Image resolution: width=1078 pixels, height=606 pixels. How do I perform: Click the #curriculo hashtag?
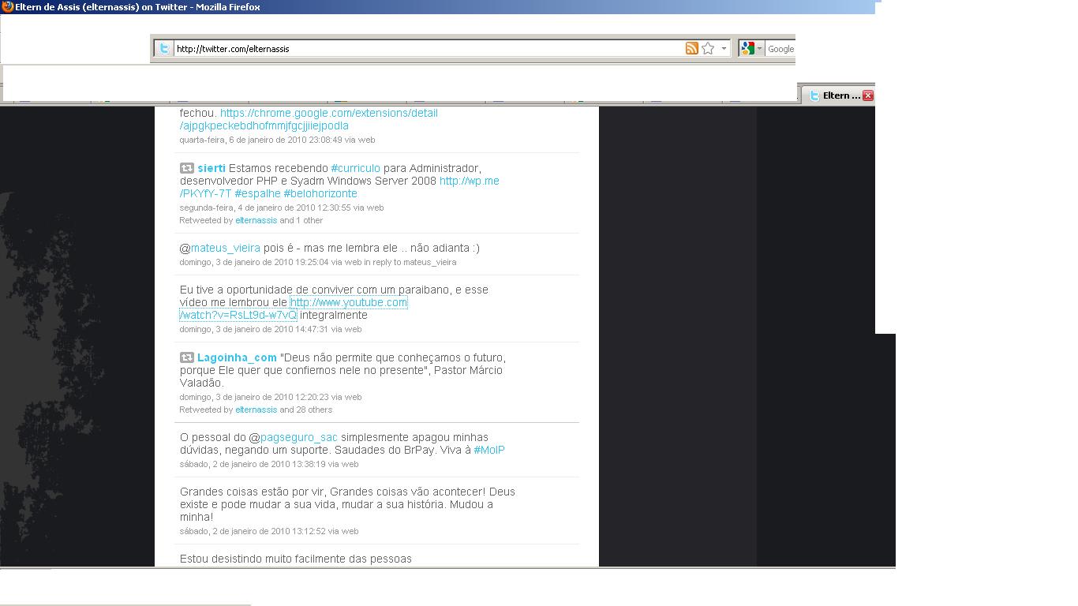(355, 168)
